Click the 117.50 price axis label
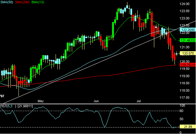Viewport: 196px width, 134px height. point(184,98)
